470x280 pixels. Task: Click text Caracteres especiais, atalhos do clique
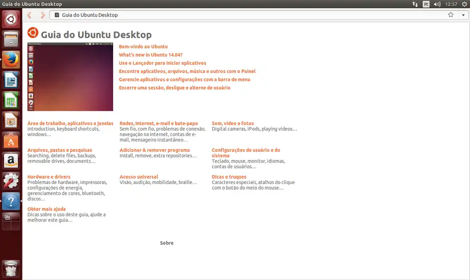click(253, 182)
